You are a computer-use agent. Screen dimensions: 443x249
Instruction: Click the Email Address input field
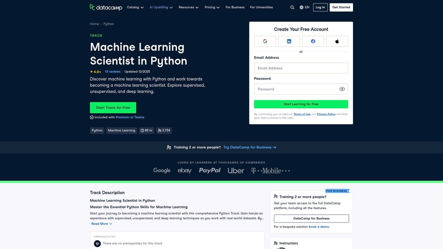[301, 68]
